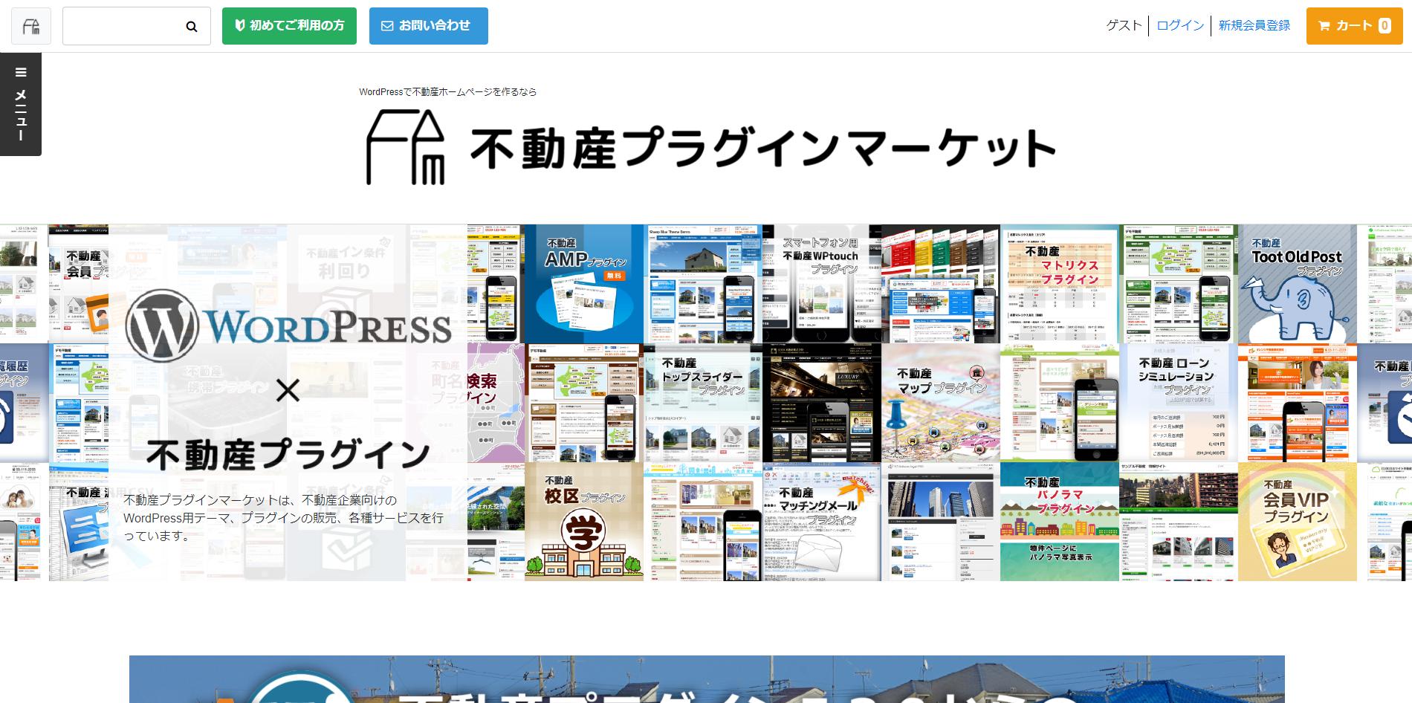Click the 新規会員登録 link
The image size is (1412, 703).
[x=1254, y=25]
